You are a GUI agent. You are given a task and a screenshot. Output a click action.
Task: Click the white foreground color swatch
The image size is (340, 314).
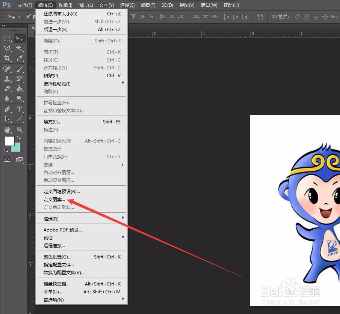pyautogui.click(x=9, y=141)
